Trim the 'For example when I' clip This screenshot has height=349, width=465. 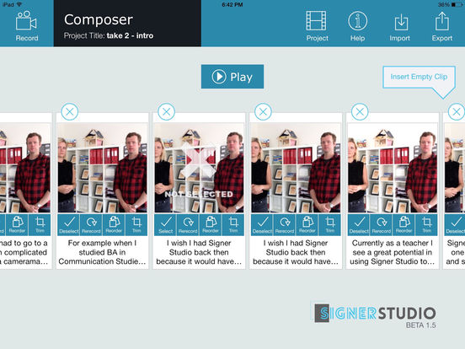point(136,225)
